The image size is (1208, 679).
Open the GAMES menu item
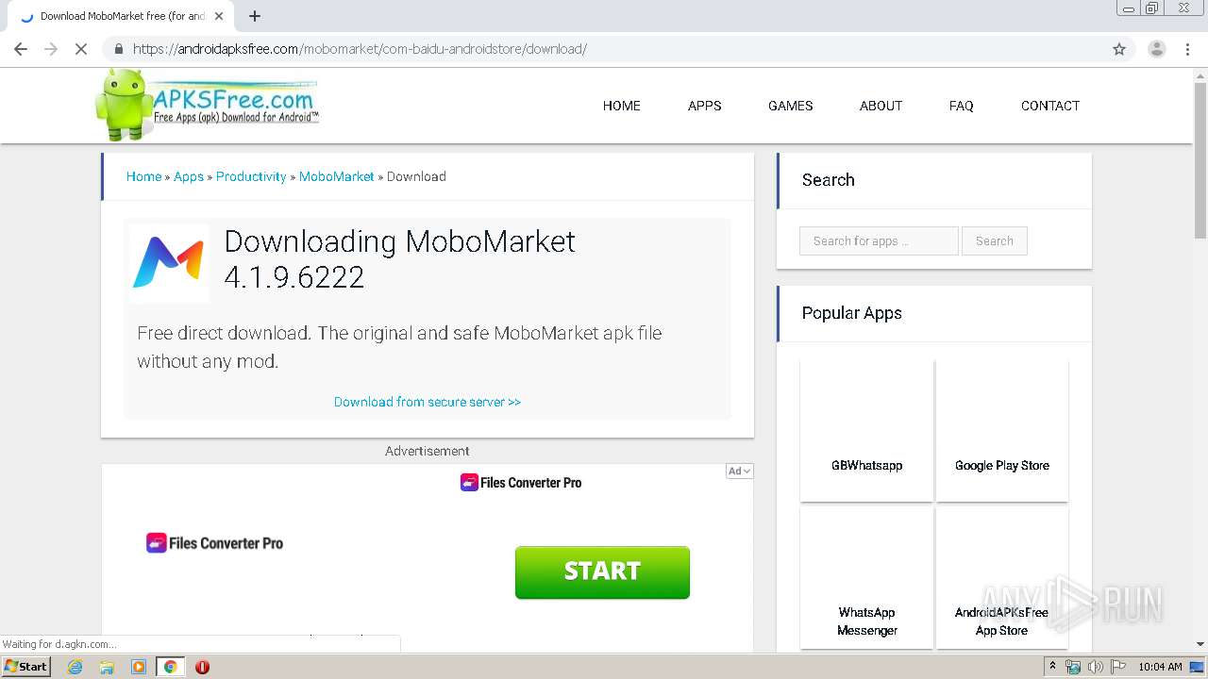click(791, 106)
